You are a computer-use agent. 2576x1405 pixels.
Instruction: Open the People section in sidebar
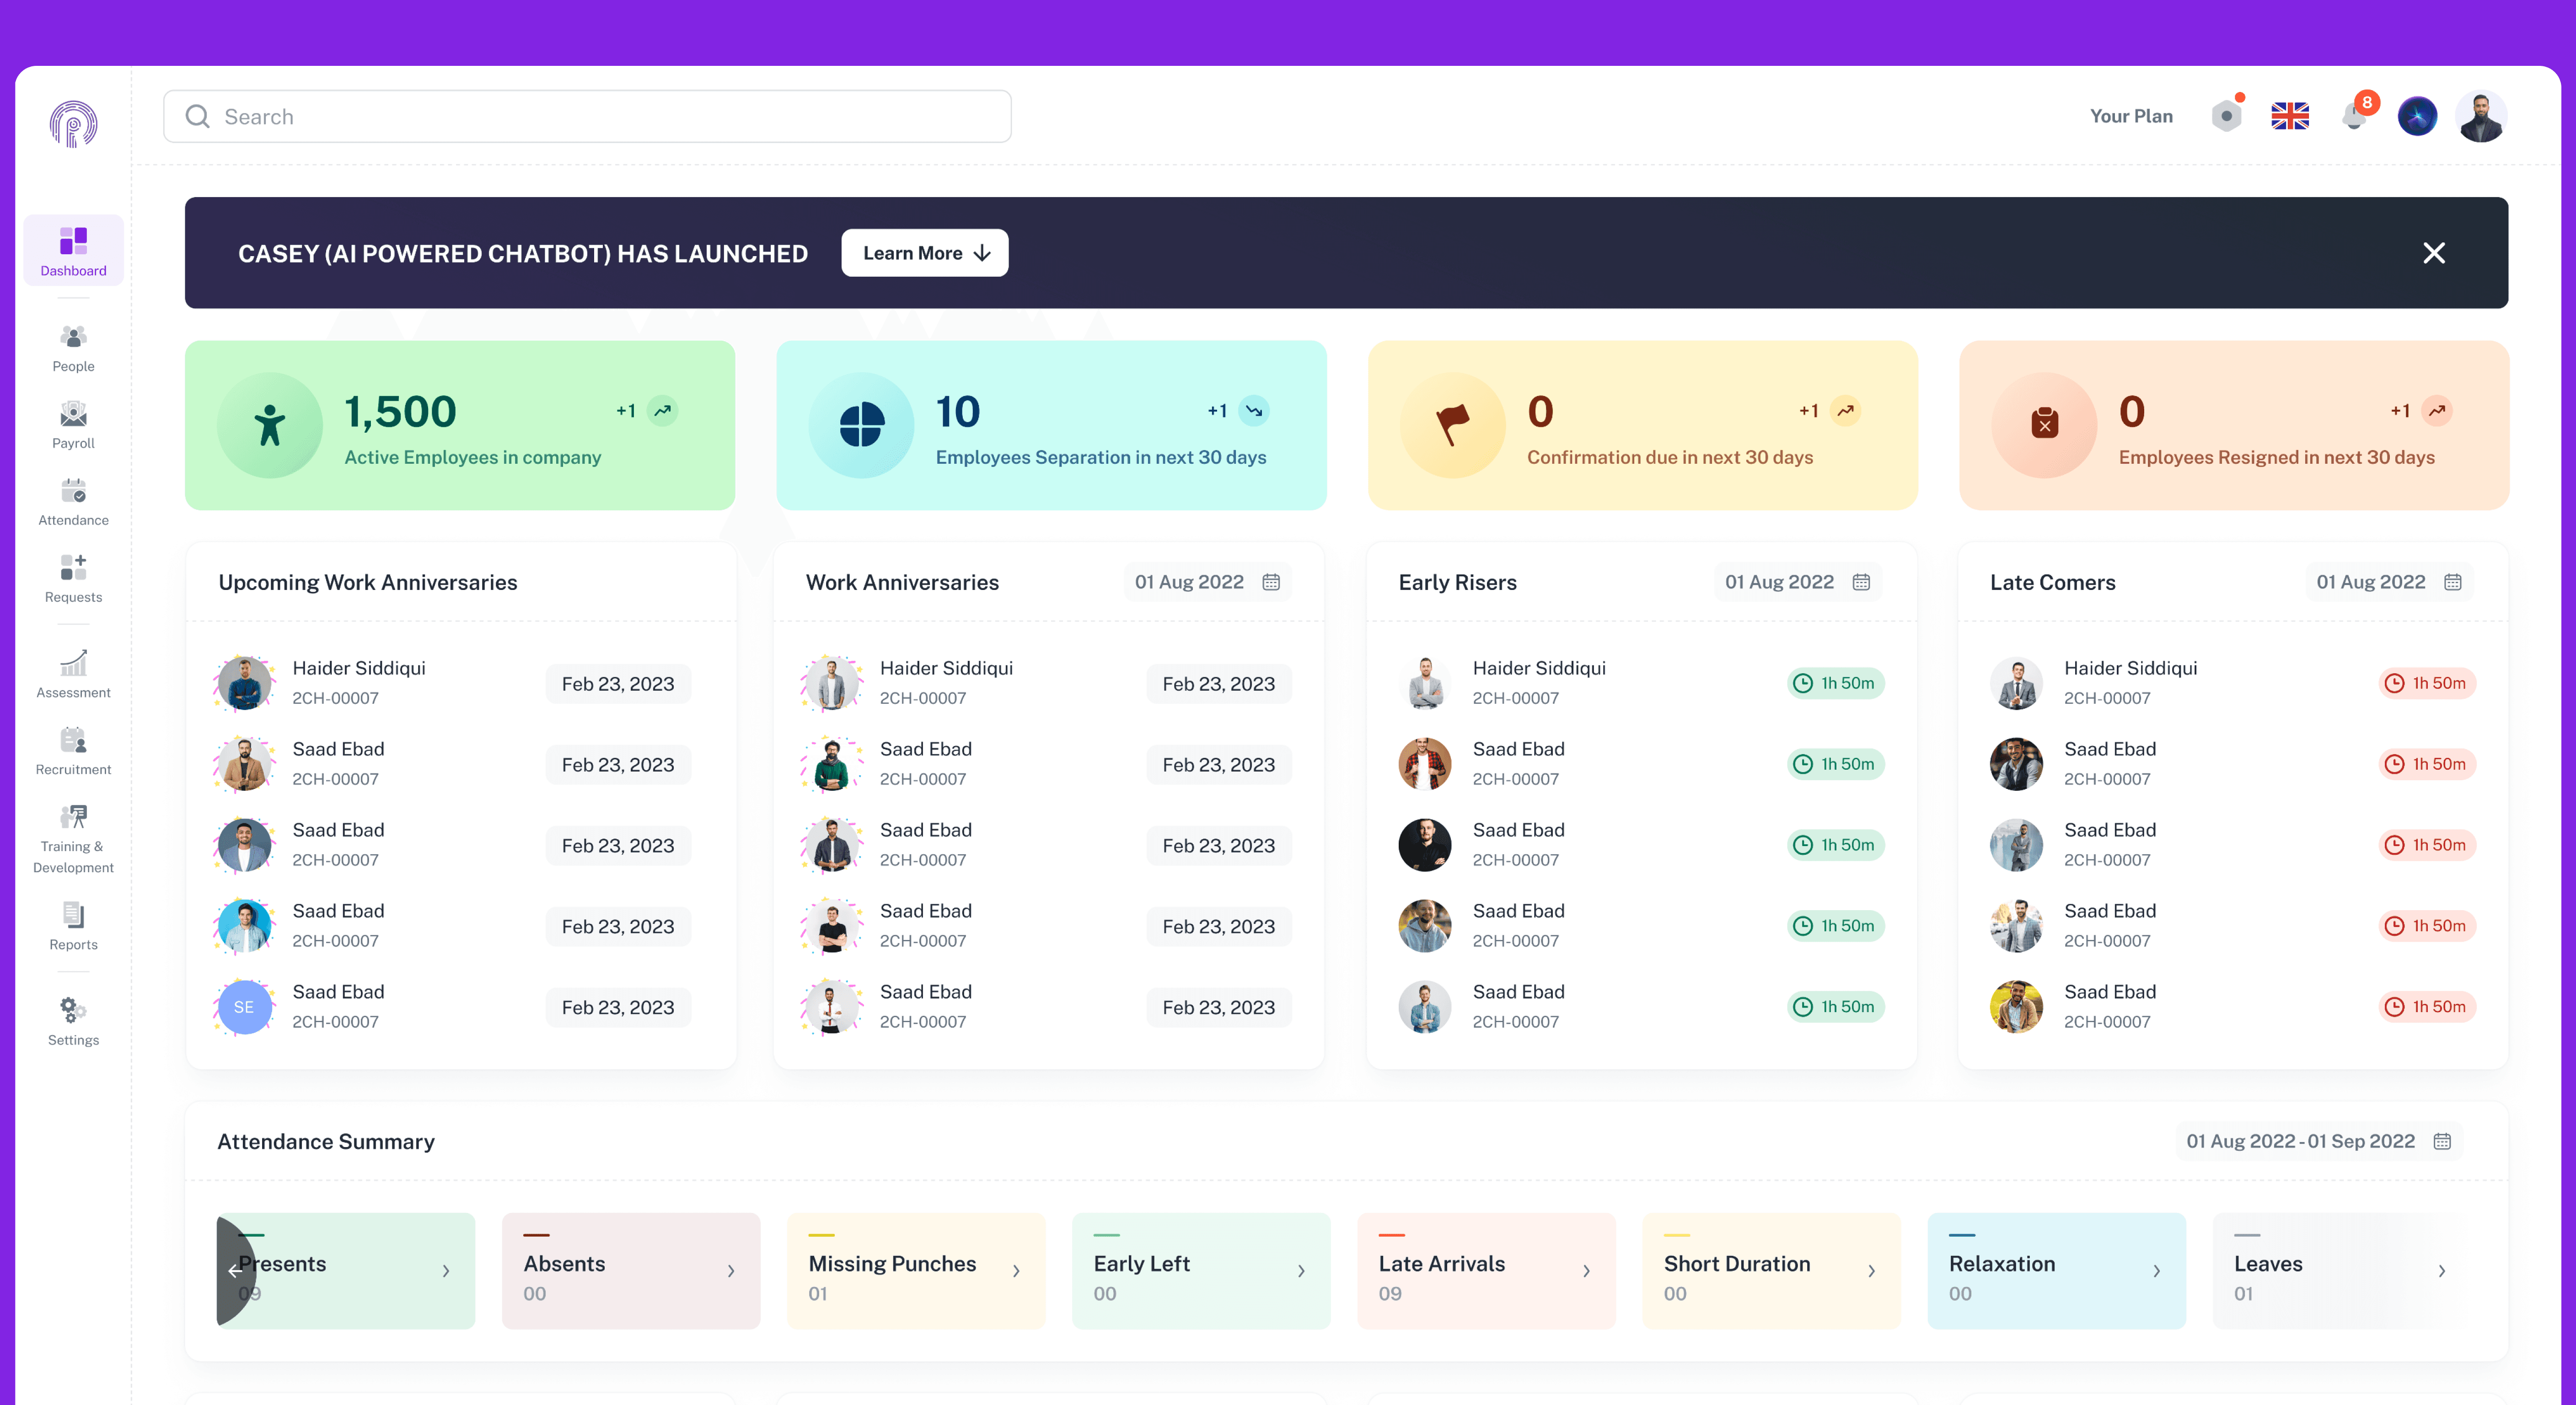tap(73, 348)
